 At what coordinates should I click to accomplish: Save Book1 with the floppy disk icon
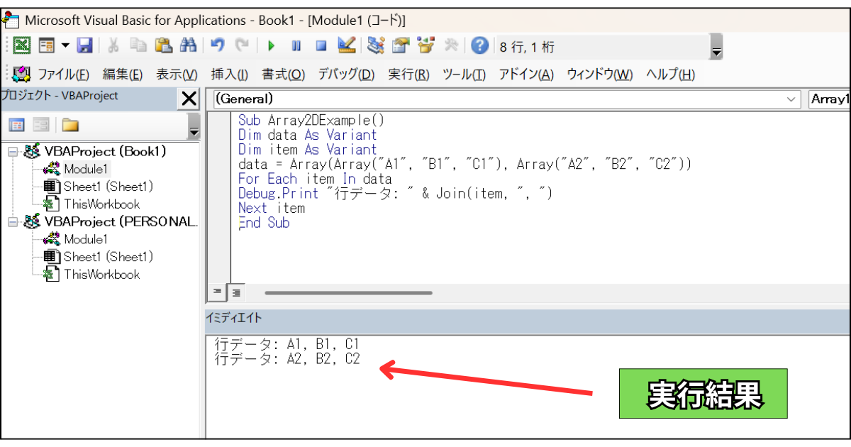click(84, 46)
